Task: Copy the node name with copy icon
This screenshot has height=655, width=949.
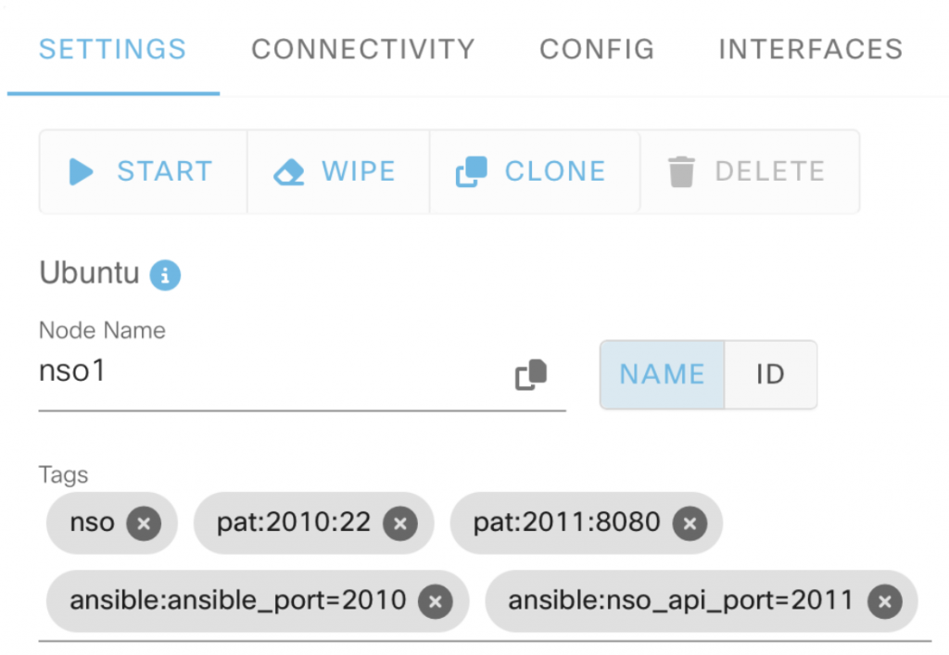Action: [531, 374]
